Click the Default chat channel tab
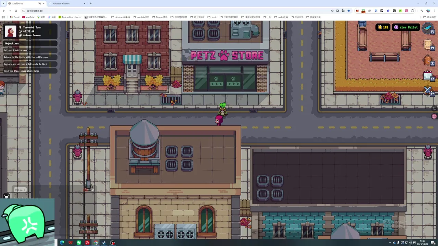 (20, 190)
